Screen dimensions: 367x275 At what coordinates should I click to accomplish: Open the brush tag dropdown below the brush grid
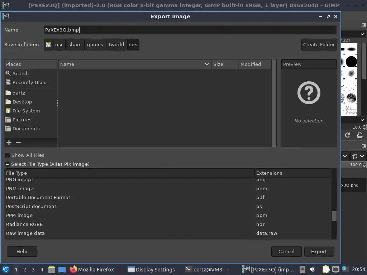(x=362, y=120)
